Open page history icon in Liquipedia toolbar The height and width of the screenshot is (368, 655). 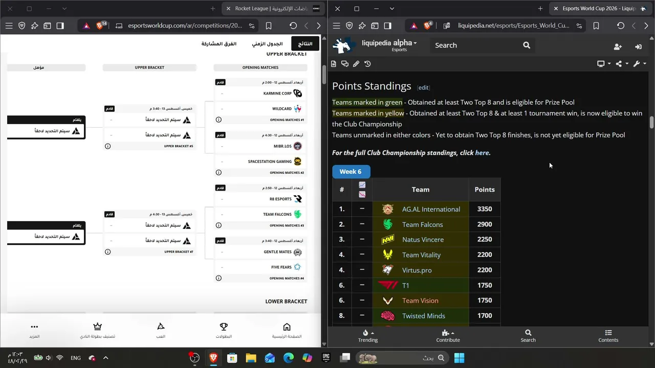tap(367, 64)
